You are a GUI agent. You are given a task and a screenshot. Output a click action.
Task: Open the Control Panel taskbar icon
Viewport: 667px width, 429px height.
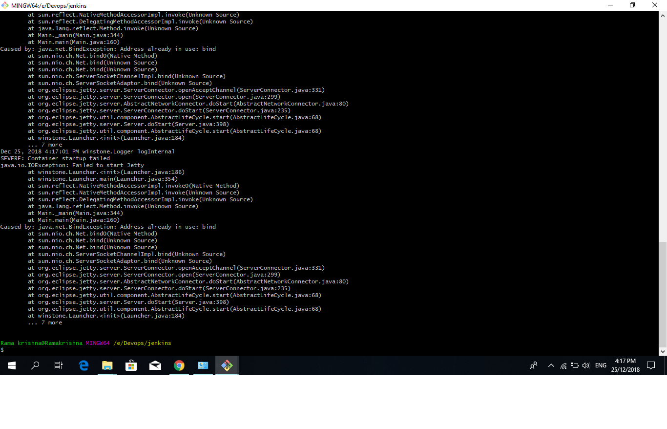pyautogui.click(x=203, y=365)
